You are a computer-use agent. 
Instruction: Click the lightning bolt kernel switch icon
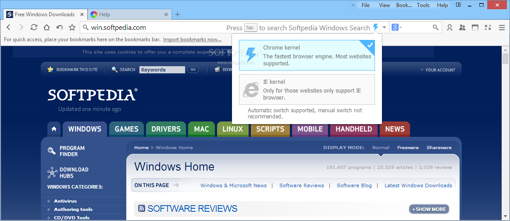click(x=376, y=27)
